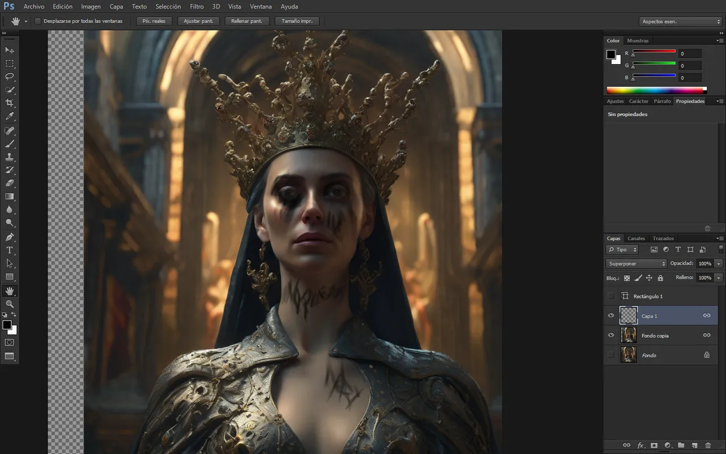Viewport: 726px width, 454px height.
Task: Click the Ajustar pant. button
Action: (x=199, y=21)
